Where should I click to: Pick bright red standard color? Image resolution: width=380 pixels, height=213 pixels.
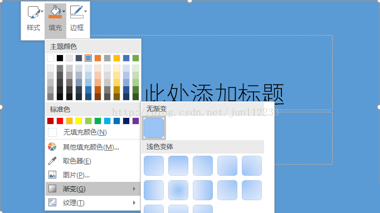click(60, 121)
